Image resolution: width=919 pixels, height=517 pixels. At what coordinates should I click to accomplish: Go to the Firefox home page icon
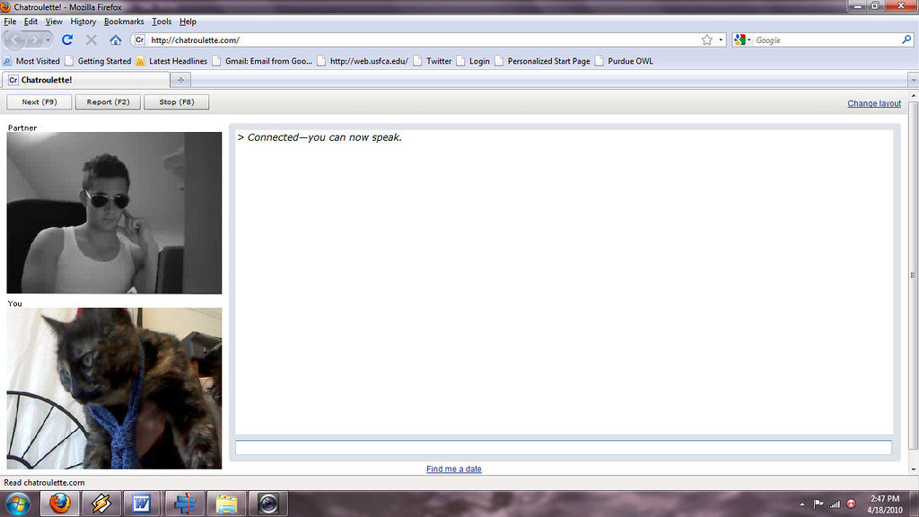(x=116, y=39)
